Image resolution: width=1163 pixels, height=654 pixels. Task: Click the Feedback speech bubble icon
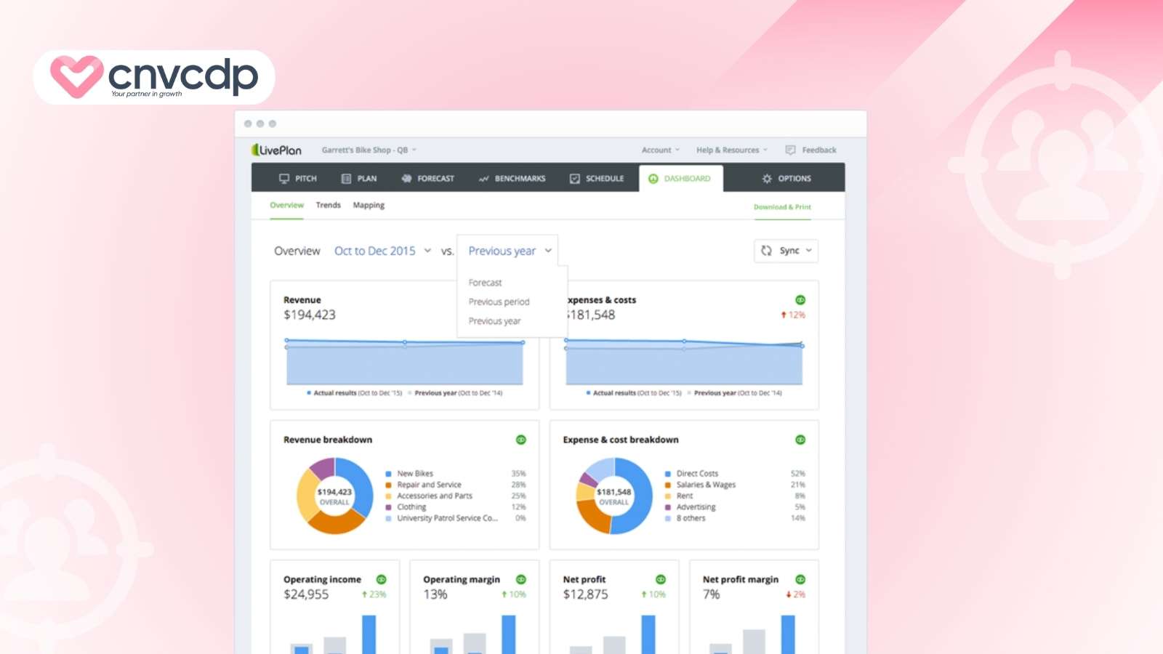coord(790,150)
